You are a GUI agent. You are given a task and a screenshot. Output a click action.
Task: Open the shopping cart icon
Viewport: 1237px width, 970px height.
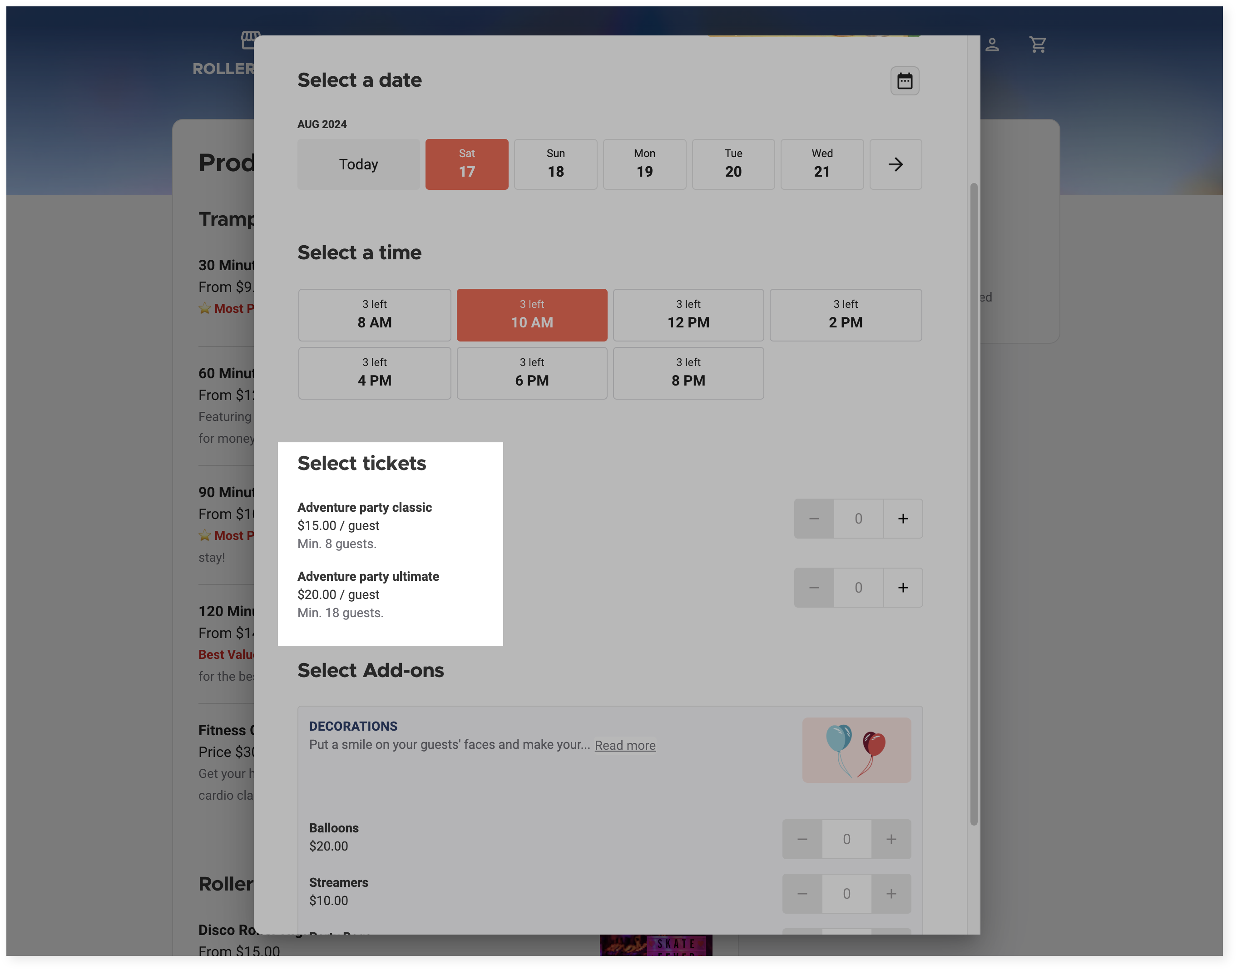pyautogui.click(x=1037, y=45)
